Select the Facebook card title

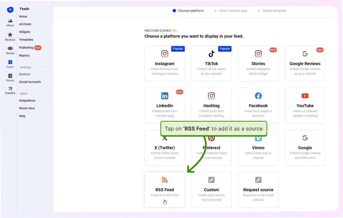click(258, 106)
